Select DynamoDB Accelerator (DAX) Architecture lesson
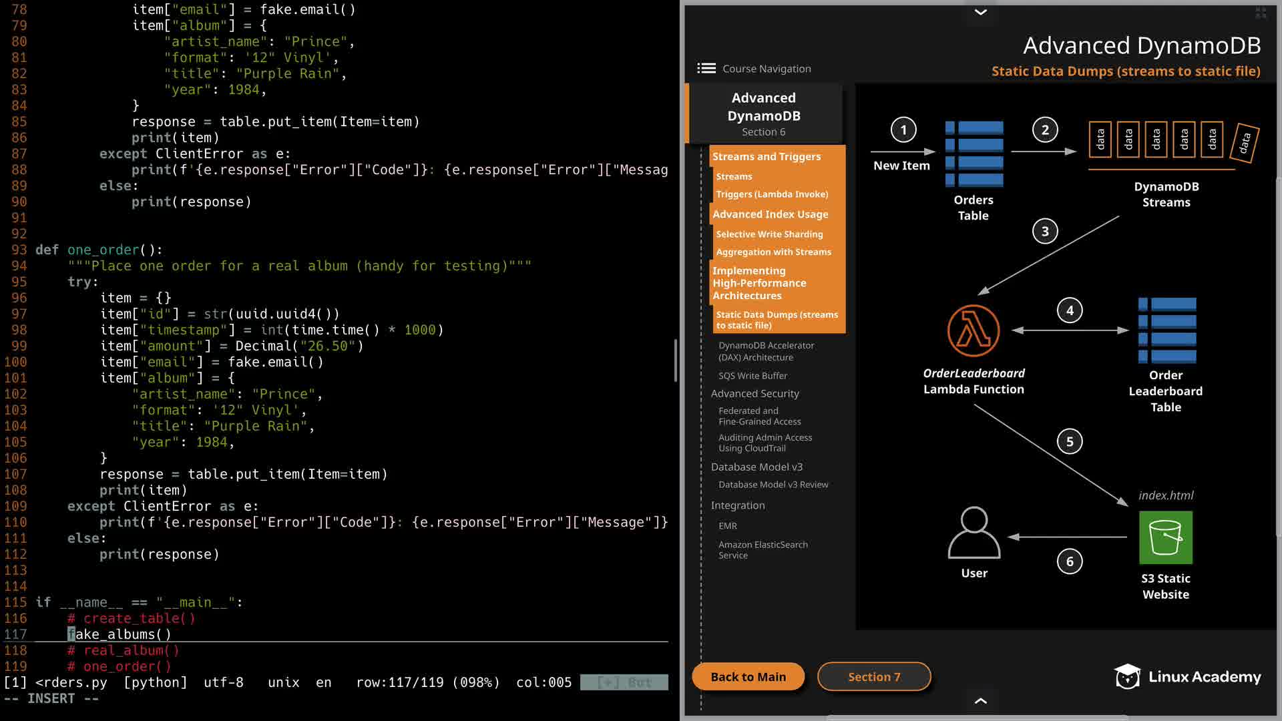 [x=766, y=351]
